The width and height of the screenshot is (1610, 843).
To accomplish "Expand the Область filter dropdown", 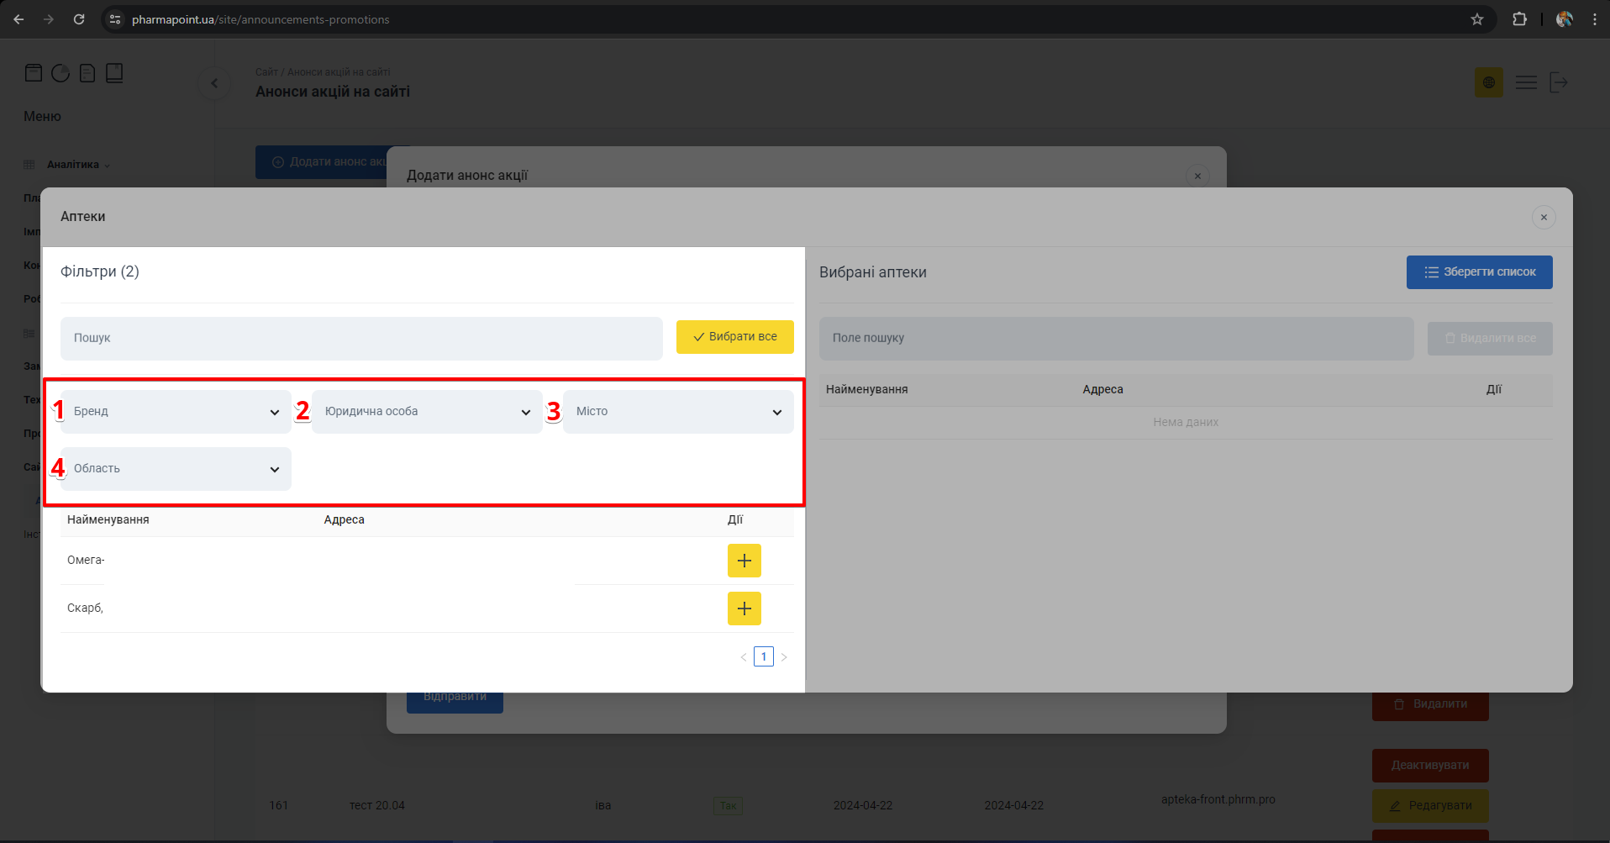I will 176,469.
